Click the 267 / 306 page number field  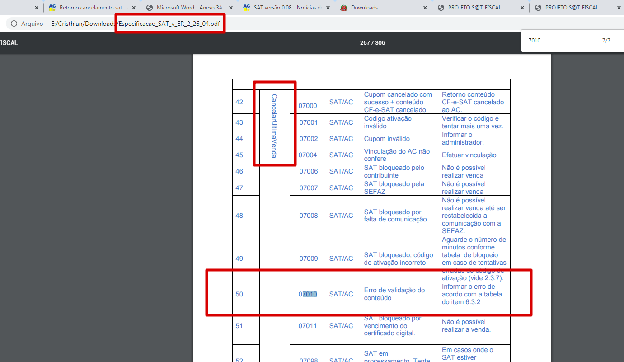coord(372,43)
